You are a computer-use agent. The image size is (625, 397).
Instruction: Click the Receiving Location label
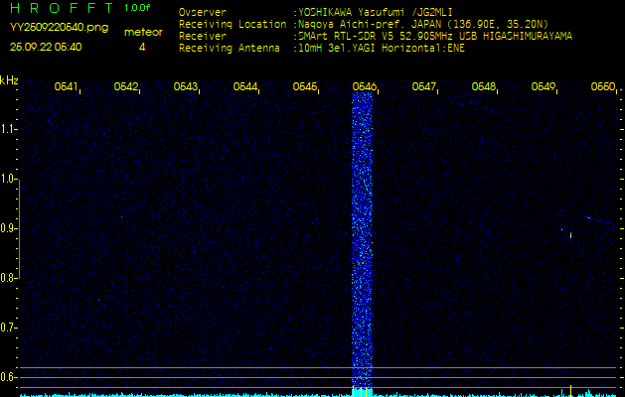point(233,24)
